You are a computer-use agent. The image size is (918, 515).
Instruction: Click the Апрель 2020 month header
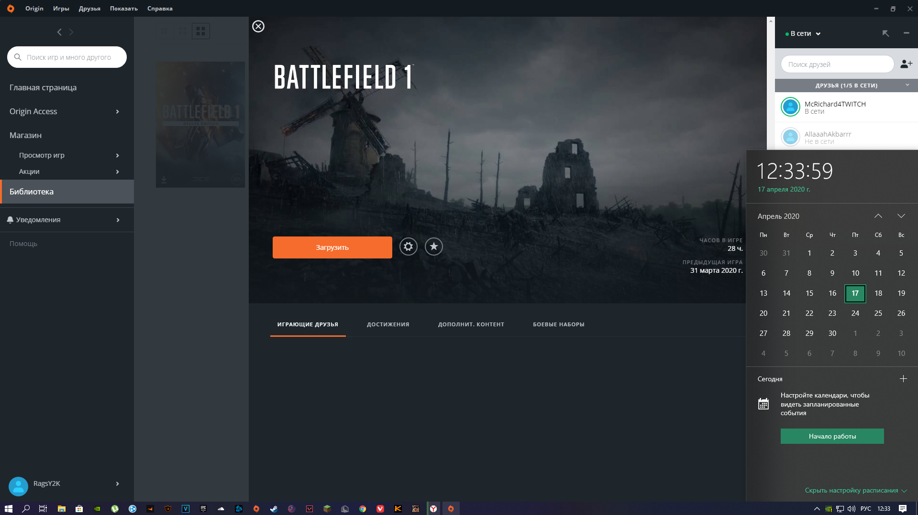click(x=778, y=216)
